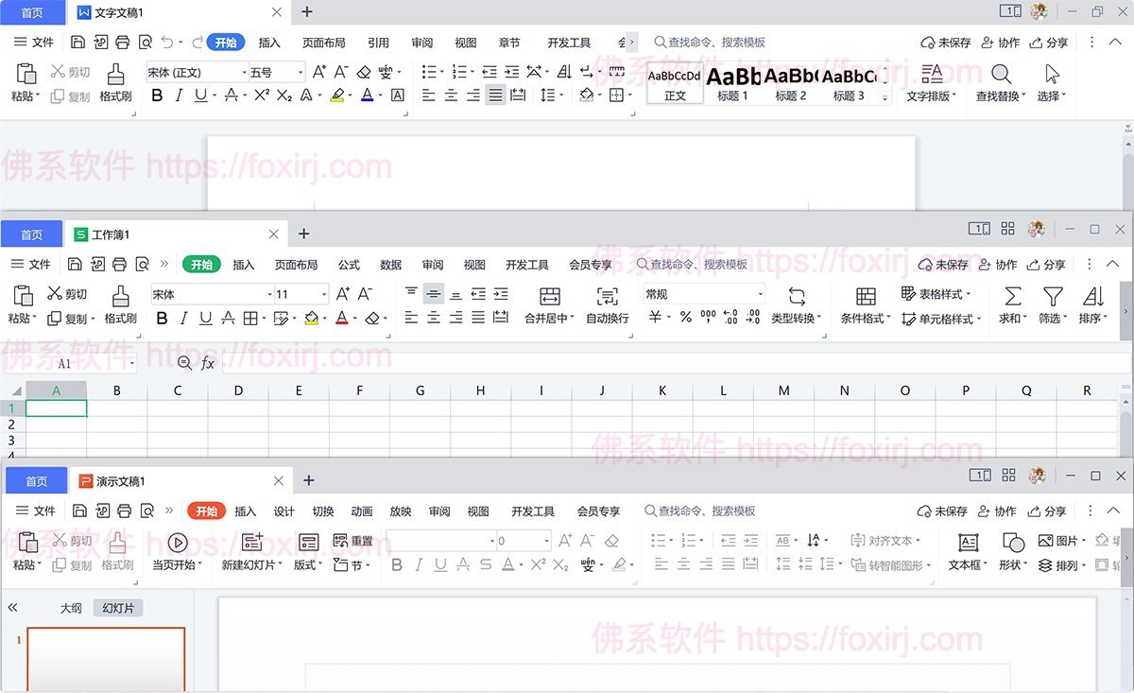Screen dimensions: 1134x693
Task: Switch to the 插入 ribbon tab in the Writer
Action: (268, 42)
